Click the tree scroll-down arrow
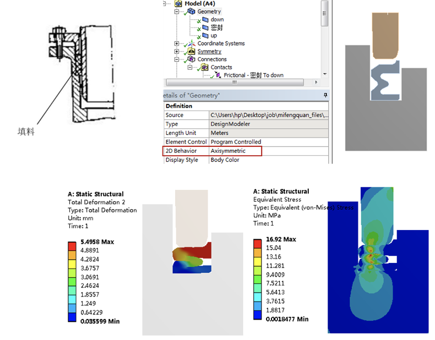Viewport: 435px width, 340px height. point(325,74)
